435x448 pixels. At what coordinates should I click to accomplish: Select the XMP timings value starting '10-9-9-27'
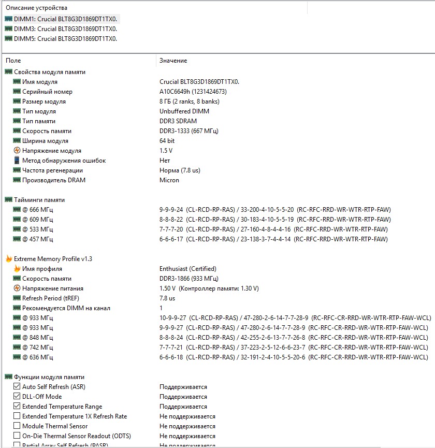tap(295, 317)
